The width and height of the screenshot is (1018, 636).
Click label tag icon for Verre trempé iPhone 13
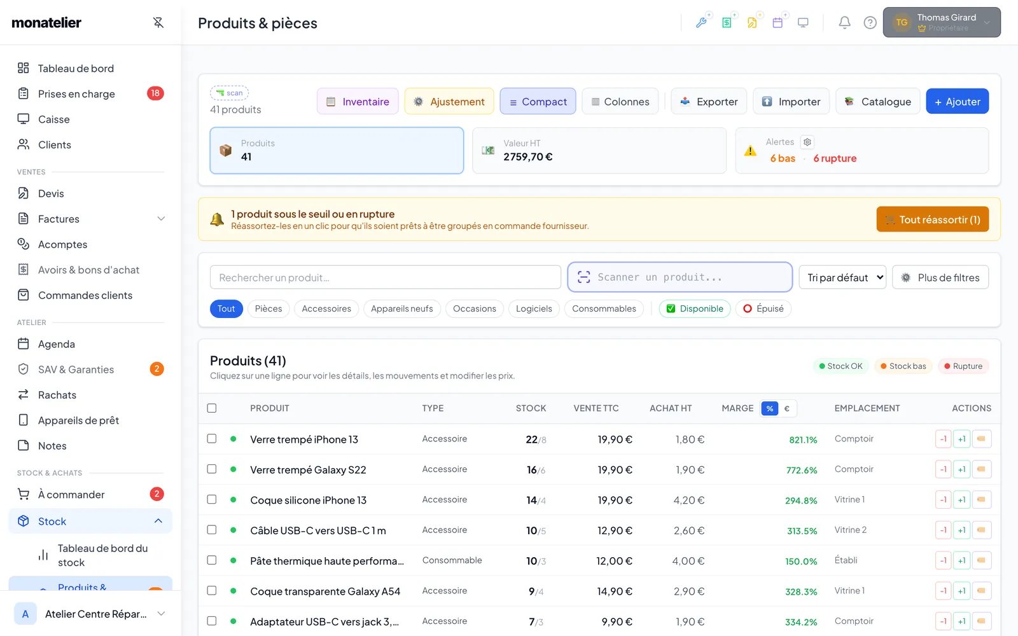click(x=982, y=439)
